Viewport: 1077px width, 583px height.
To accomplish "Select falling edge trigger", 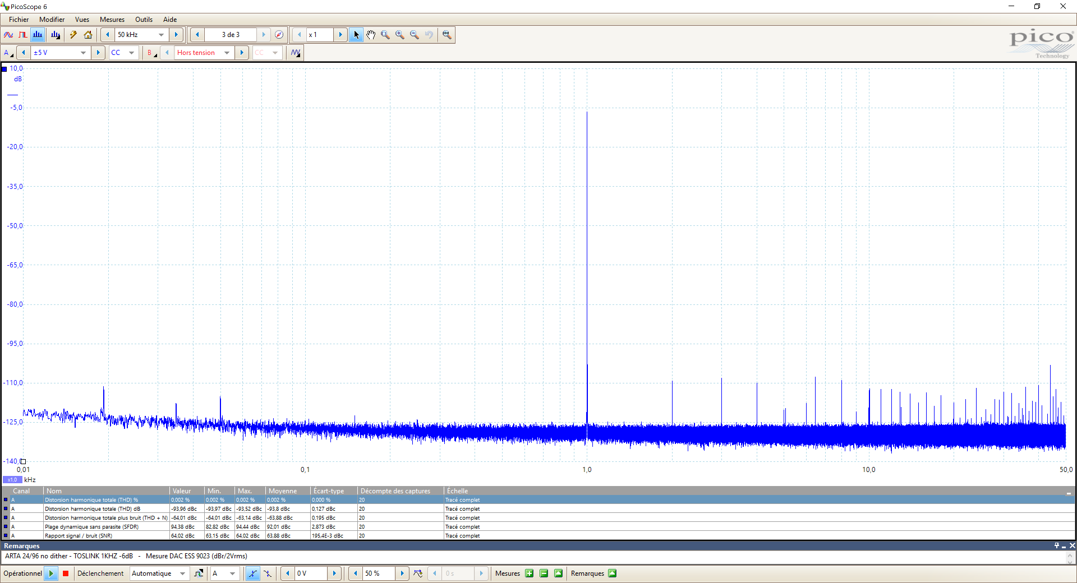I will [x=268, y=573].
